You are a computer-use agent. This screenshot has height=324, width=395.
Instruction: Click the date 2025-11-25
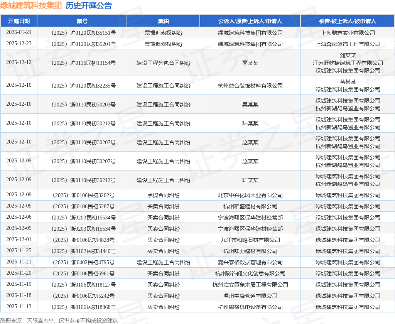coord(19,250)
